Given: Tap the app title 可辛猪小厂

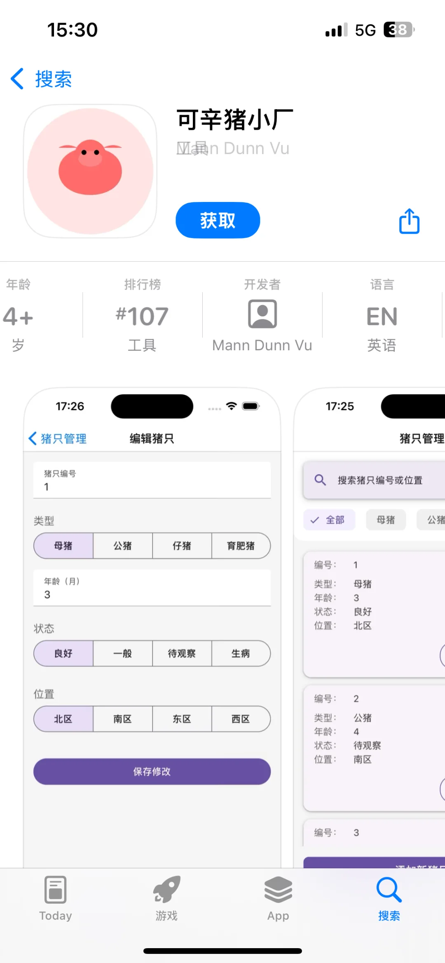Looking at the screenshot, I should pyautogui.click(x=235, y=119).
